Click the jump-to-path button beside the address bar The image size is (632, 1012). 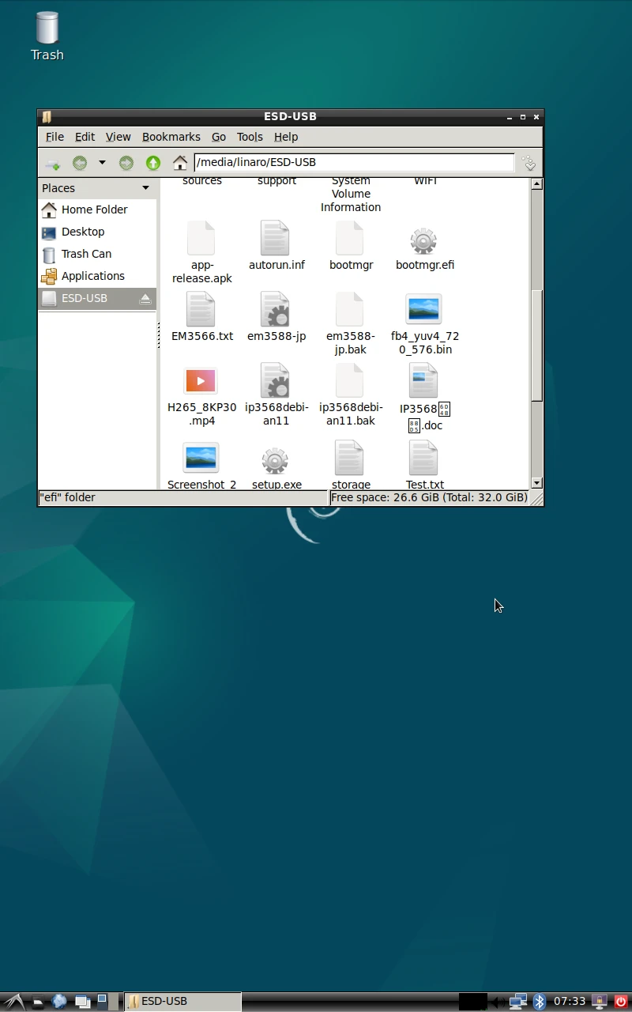tap(529, 163)
